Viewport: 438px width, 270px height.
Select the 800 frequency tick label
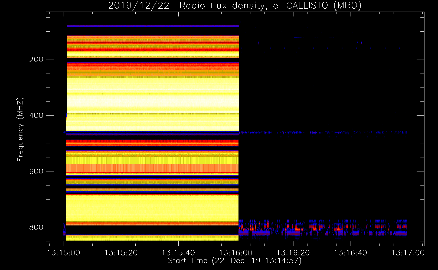click(x=36, y=227)
